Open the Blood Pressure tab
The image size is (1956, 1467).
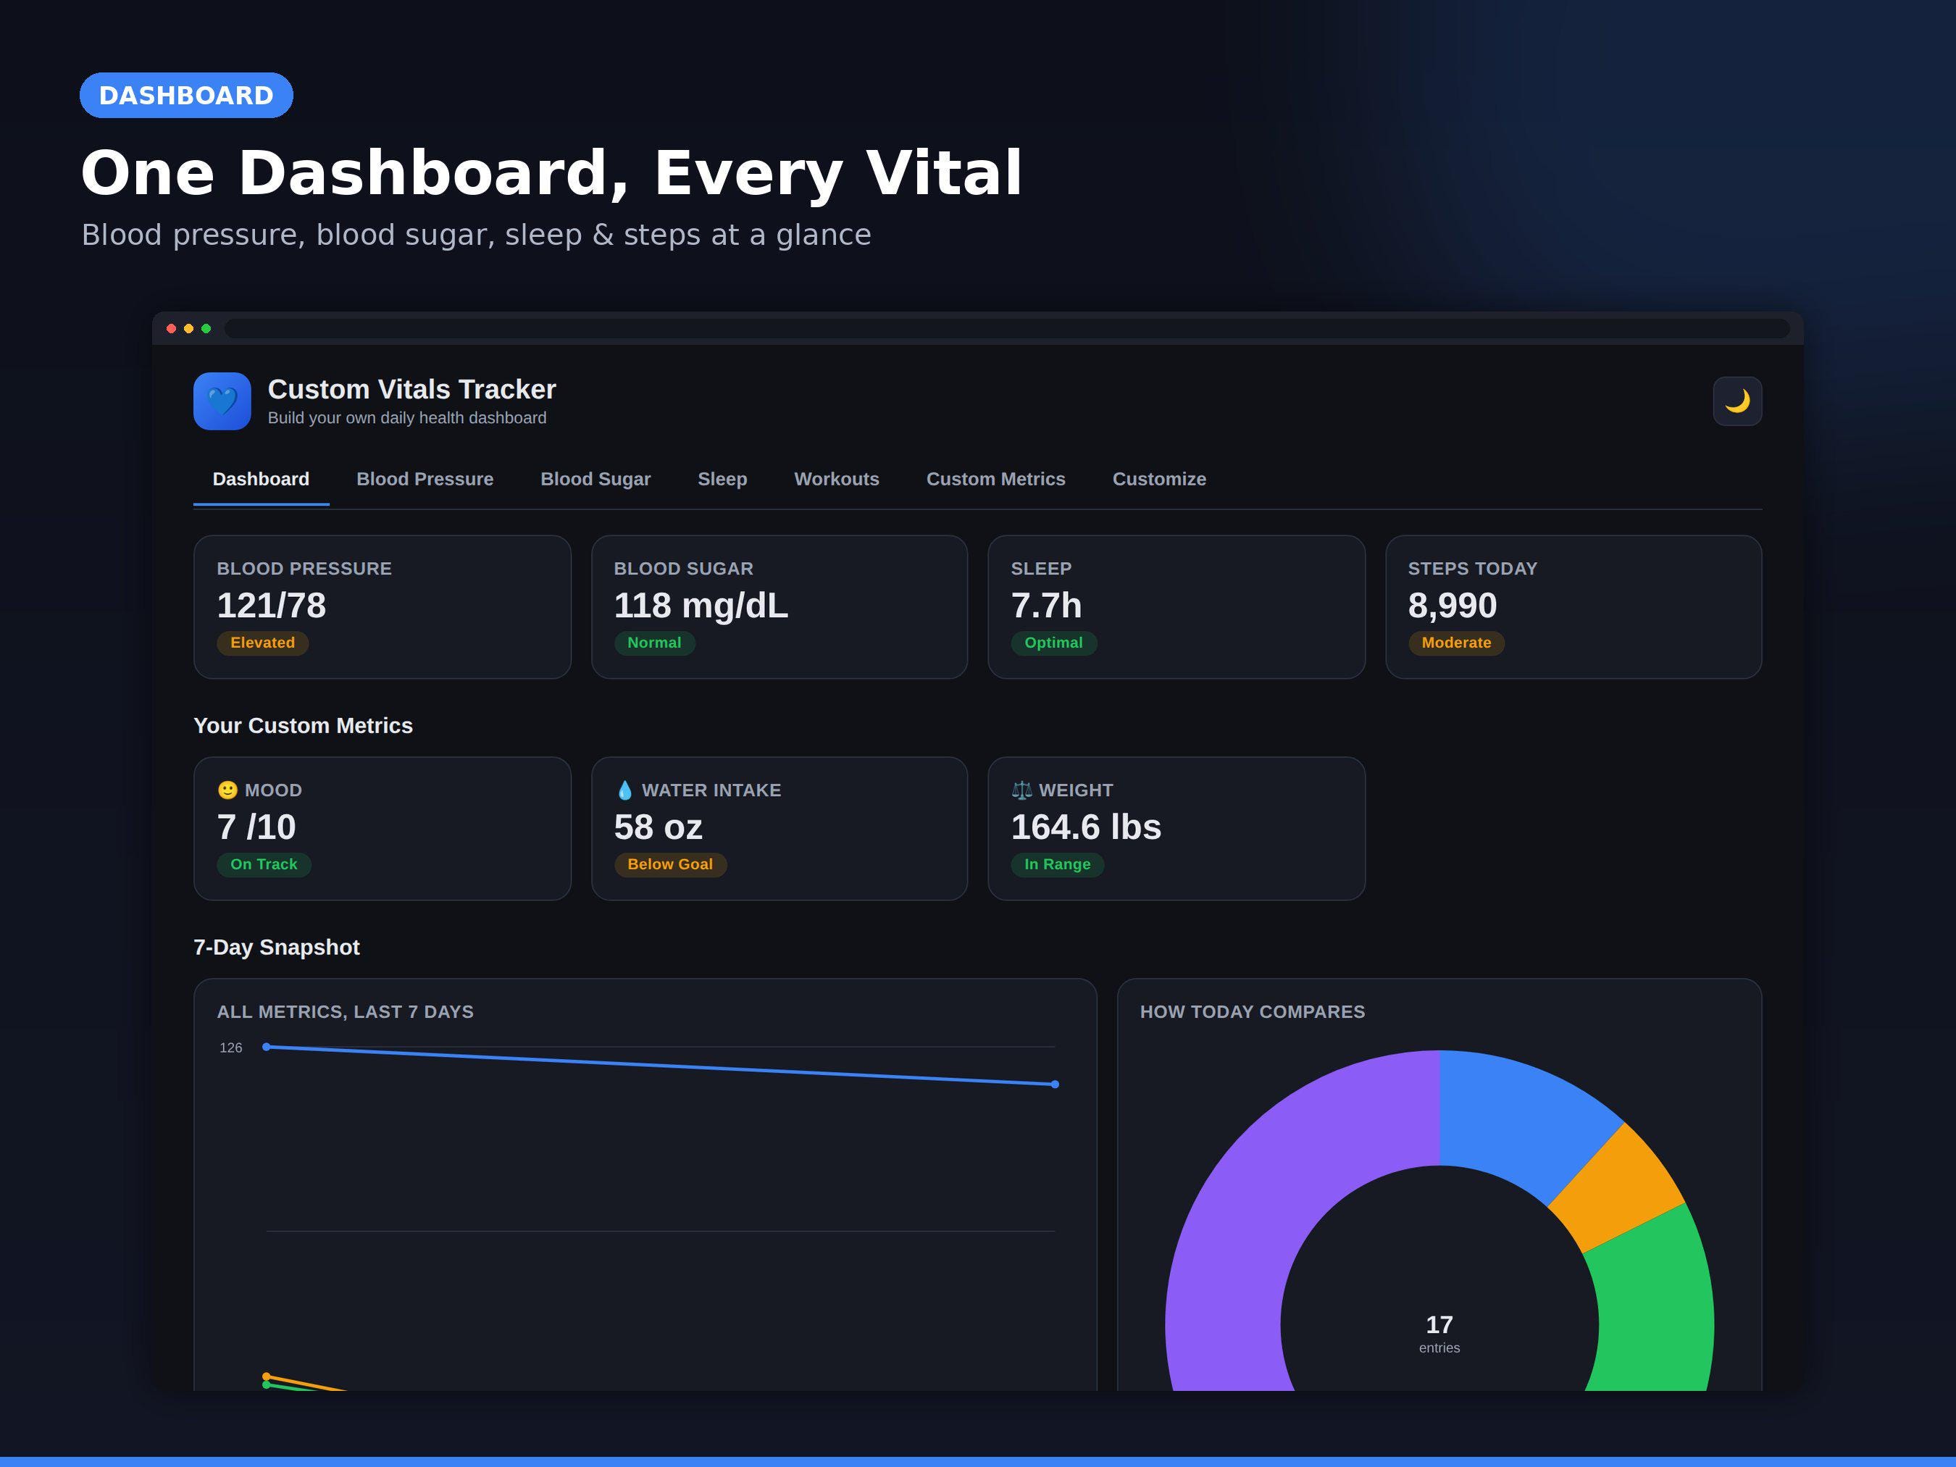tap(425, 480)
